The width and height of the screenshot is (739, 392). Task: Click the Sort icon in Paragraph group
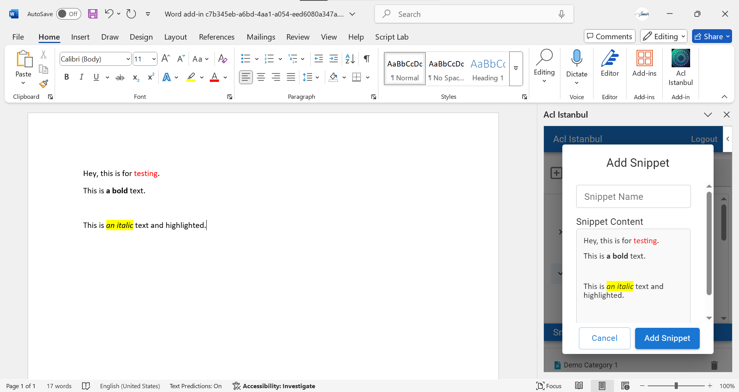[x=350, y=59]
